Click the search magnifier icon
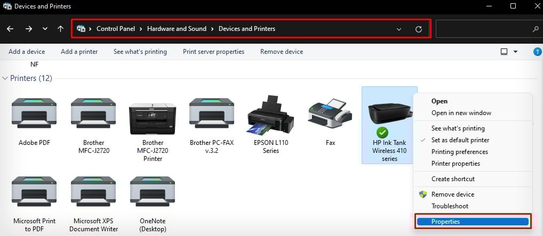The image size is (543, 236). [x=536, y=29]
